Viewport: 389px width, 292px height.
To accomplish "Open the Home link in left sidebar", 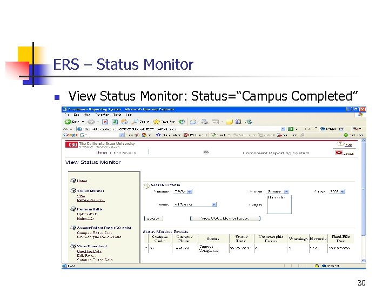I will (82, 181).
